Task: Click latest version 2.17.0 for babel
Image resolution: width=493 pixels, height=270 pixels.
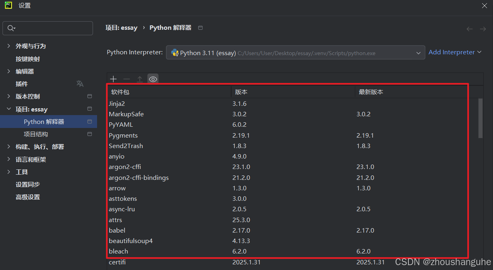Action: (x=365, y=230)
